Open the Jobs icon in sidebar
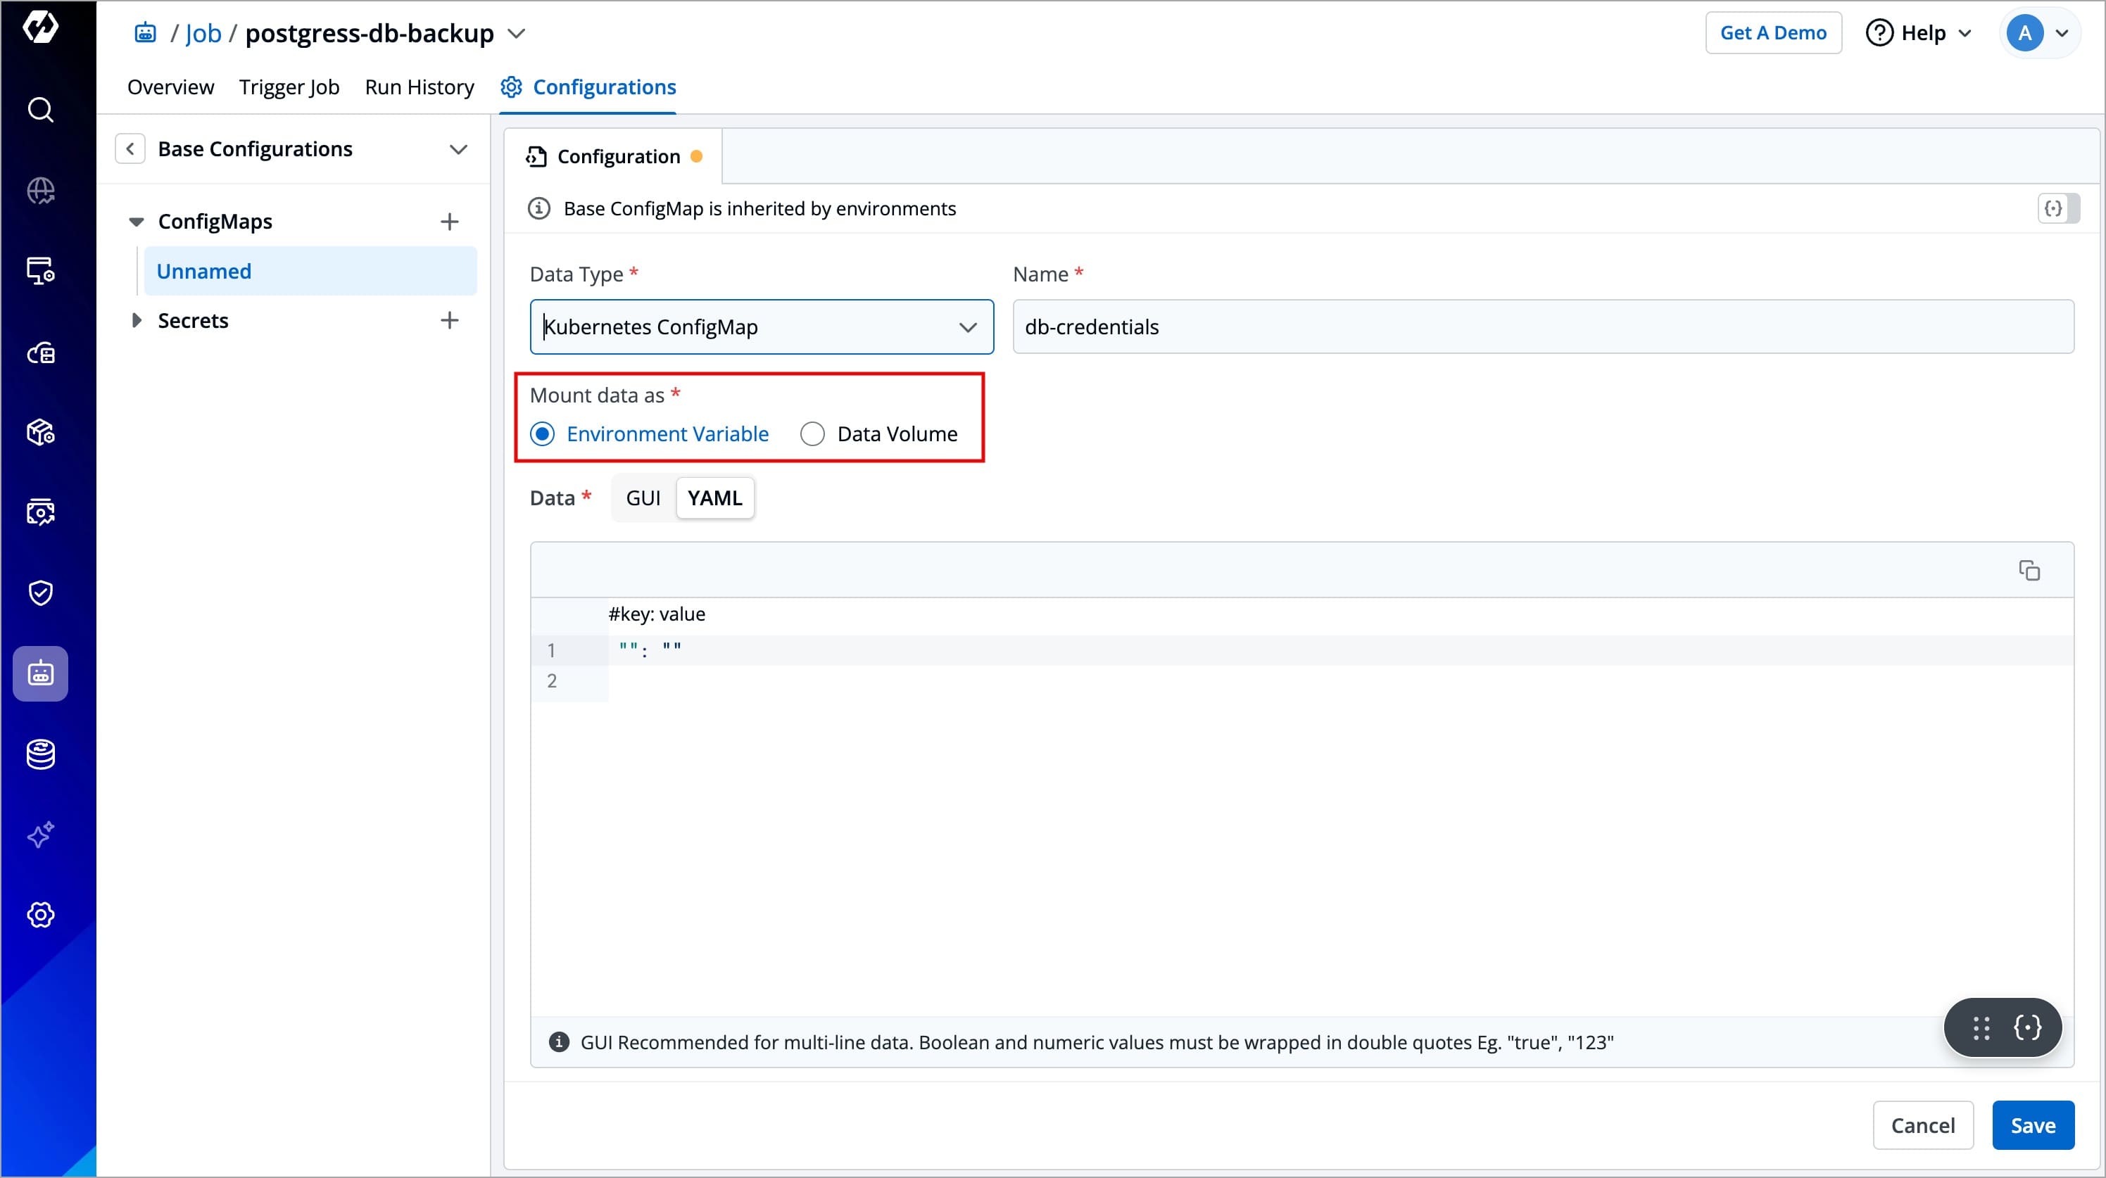Screen dimensions: 2106x1178 pos(40,673)
